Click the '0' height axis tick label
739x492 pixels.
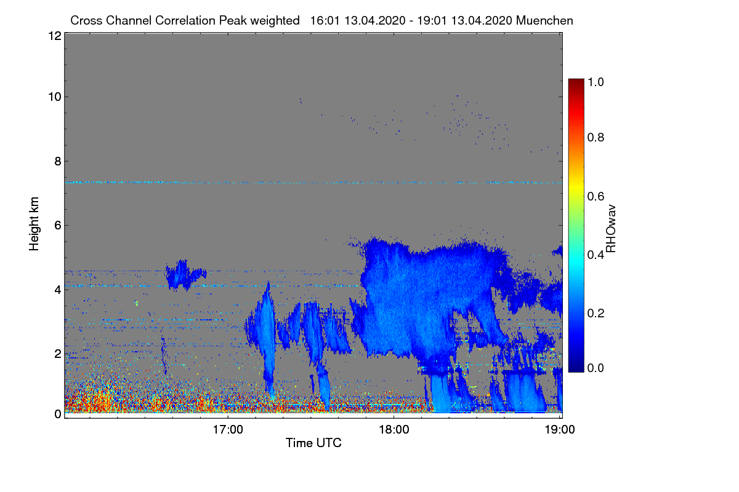pos(57,413)
